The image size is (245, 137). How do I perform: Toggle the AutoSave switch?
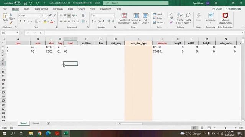[x=18, y=3]
